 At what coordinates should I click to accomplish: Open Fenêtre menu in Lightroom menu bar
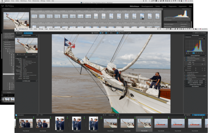(x=48, y=1)
